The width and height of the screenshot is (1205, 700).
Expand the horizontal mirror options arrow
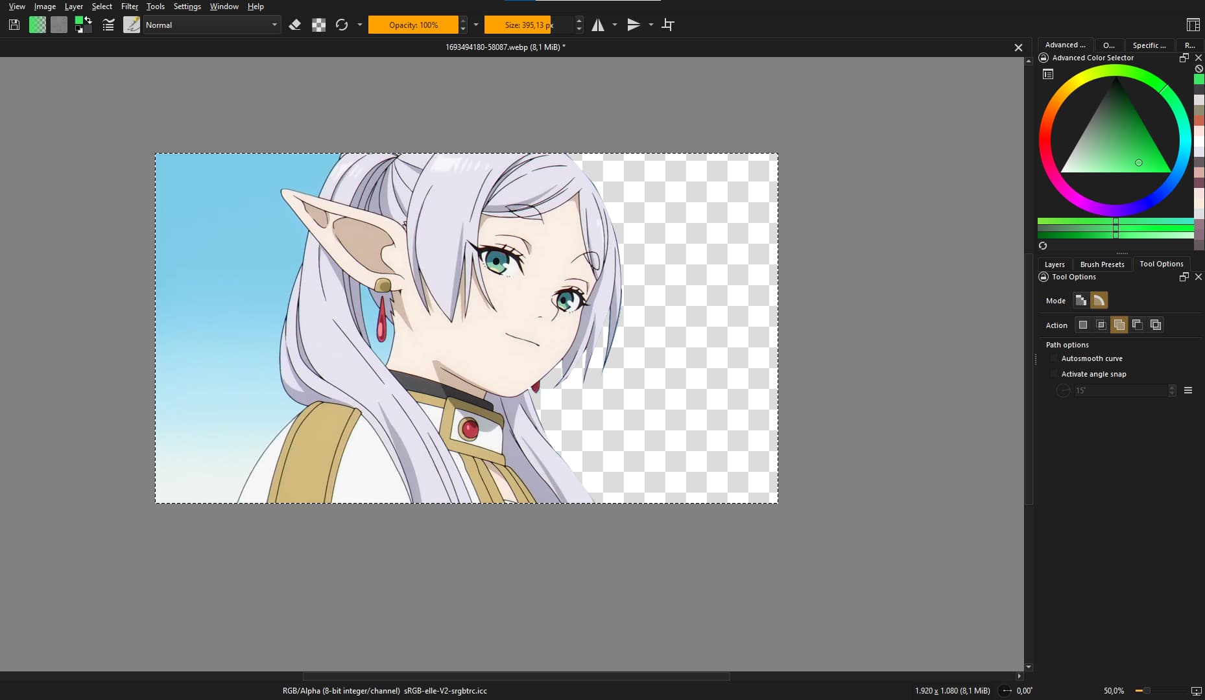(x=615, y=25)
